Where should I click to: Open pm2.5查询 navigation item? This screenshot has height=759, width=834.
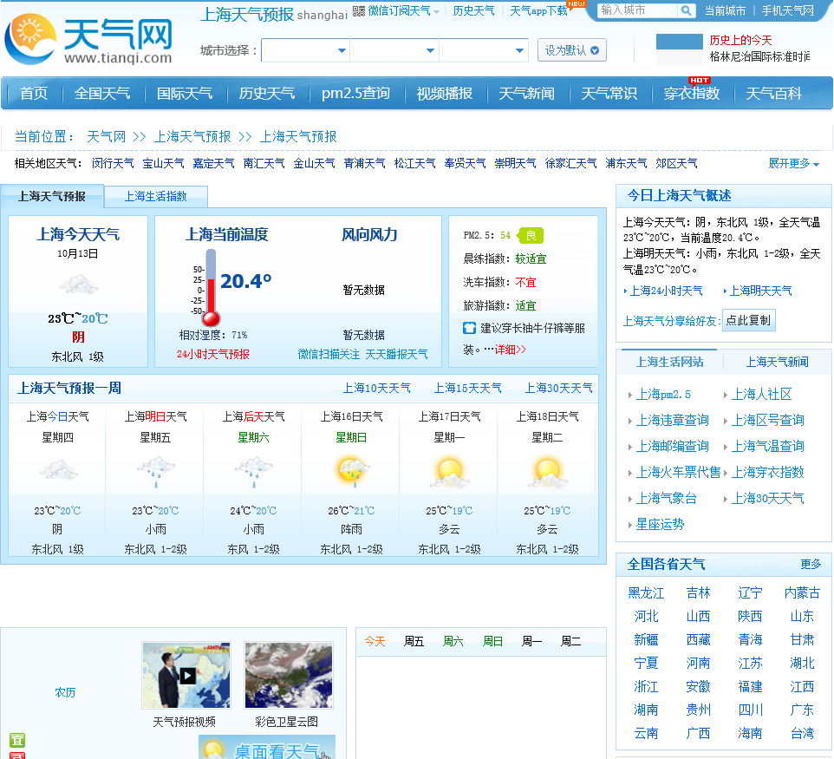coord(355,94)
